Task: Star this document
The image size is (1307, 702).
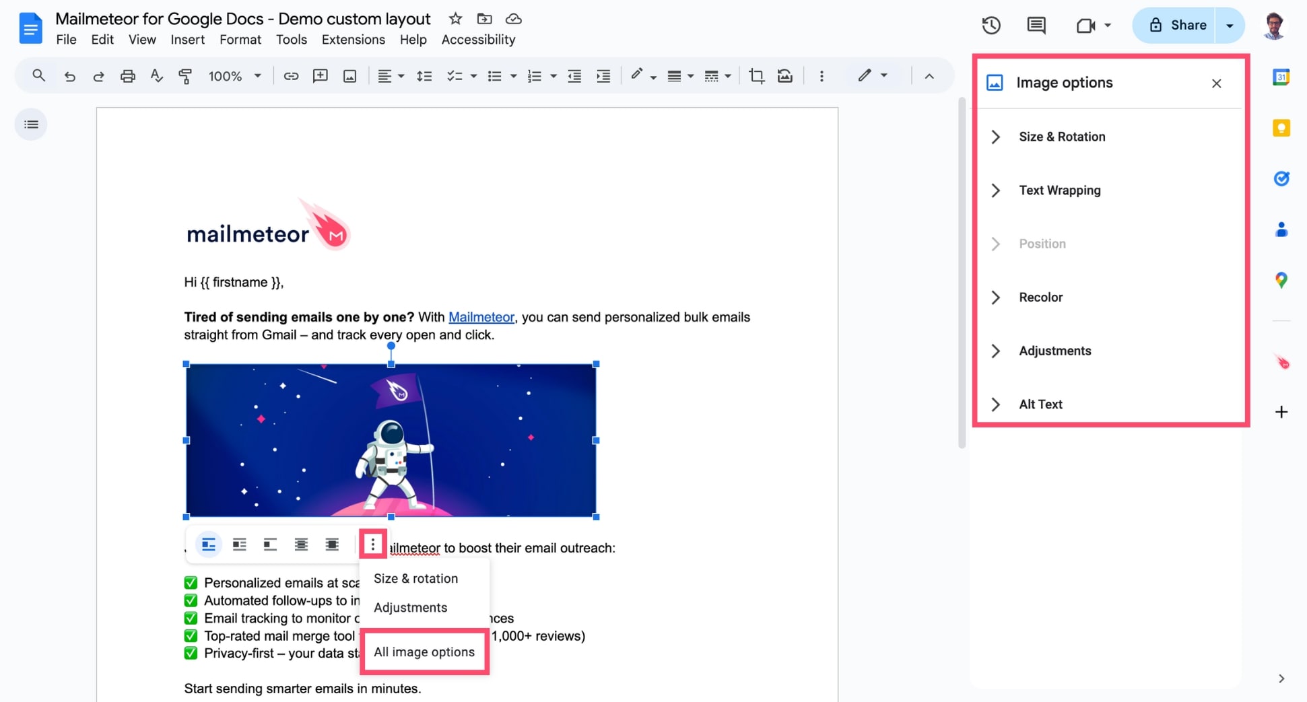Action: tap(456, 19)
